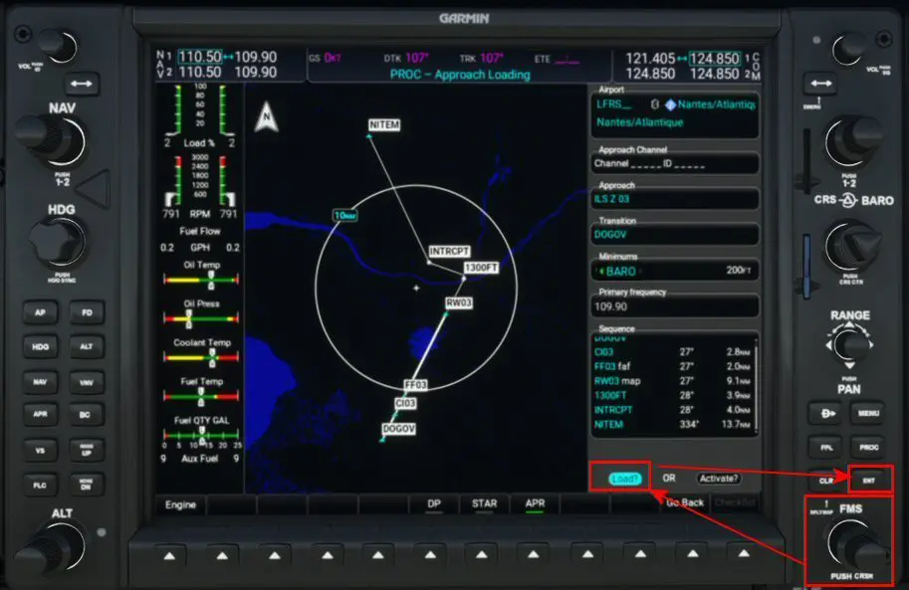Select the APR softkey on the display
Viewport: 909px width, 590px height.
pyautogui.click(x=535, y=503)
